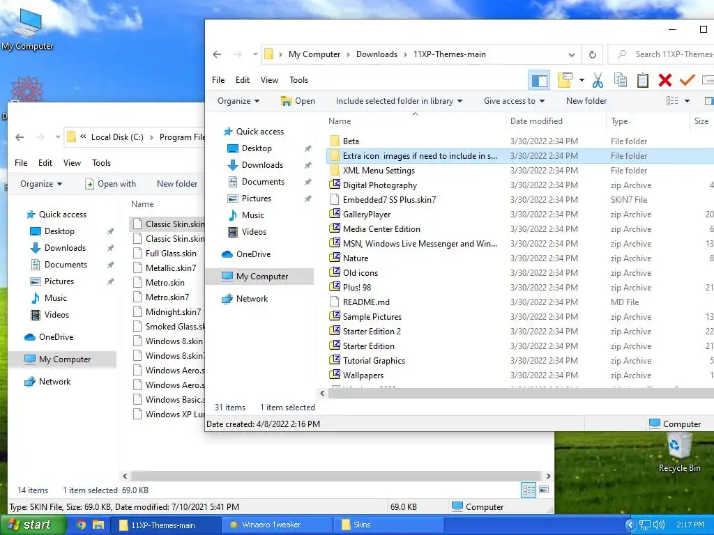Viewport: 714px width, 535px height.
Task: Open the Tools menu in 11XP-Themes-main window
Action: click(298, 80)
